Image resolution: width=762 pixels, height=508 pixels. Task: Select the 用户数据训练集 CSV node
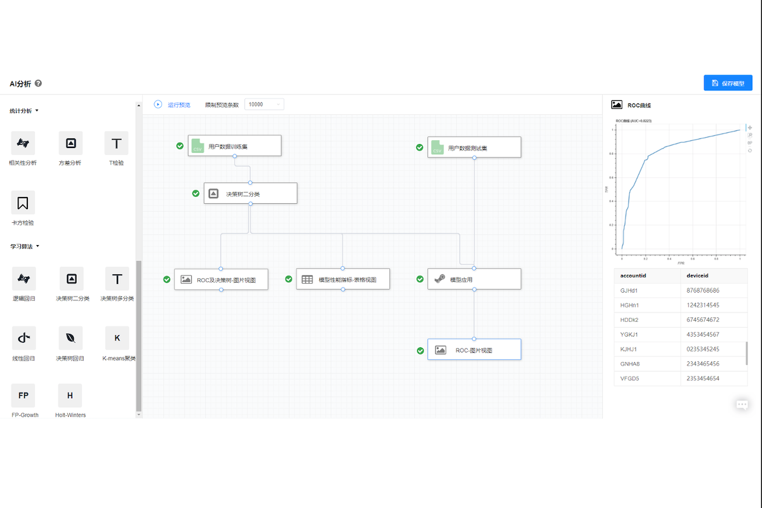[x=234, y=146]
